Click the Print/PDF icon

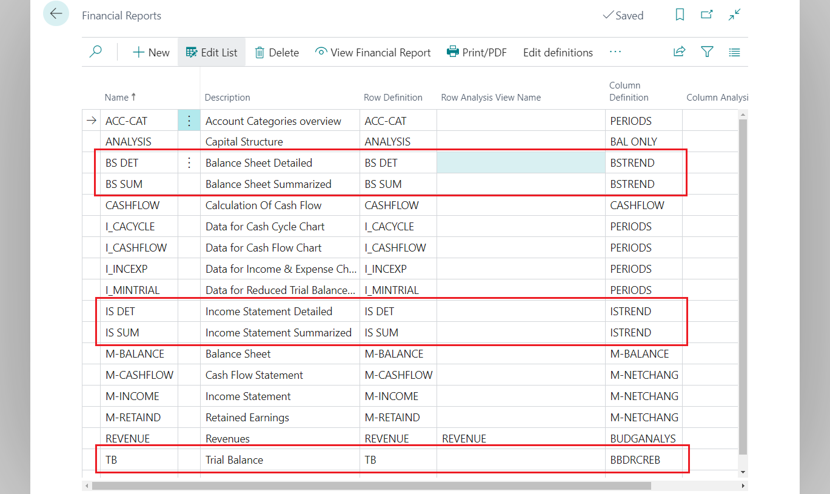453,52
